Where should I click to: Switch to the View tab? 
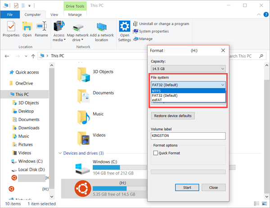pos(54,15)
